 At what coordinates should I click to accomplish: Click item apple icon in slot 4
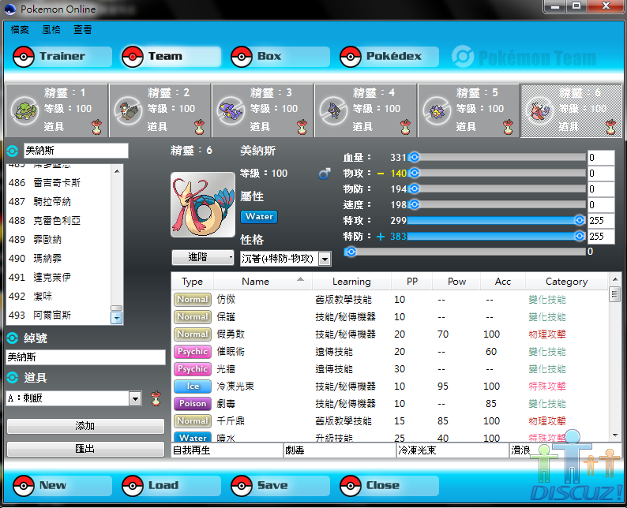[x=405, y=127]
